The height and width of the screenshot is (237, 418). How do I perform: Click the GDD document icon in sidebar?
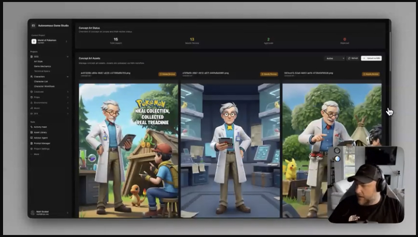point(32,57)
